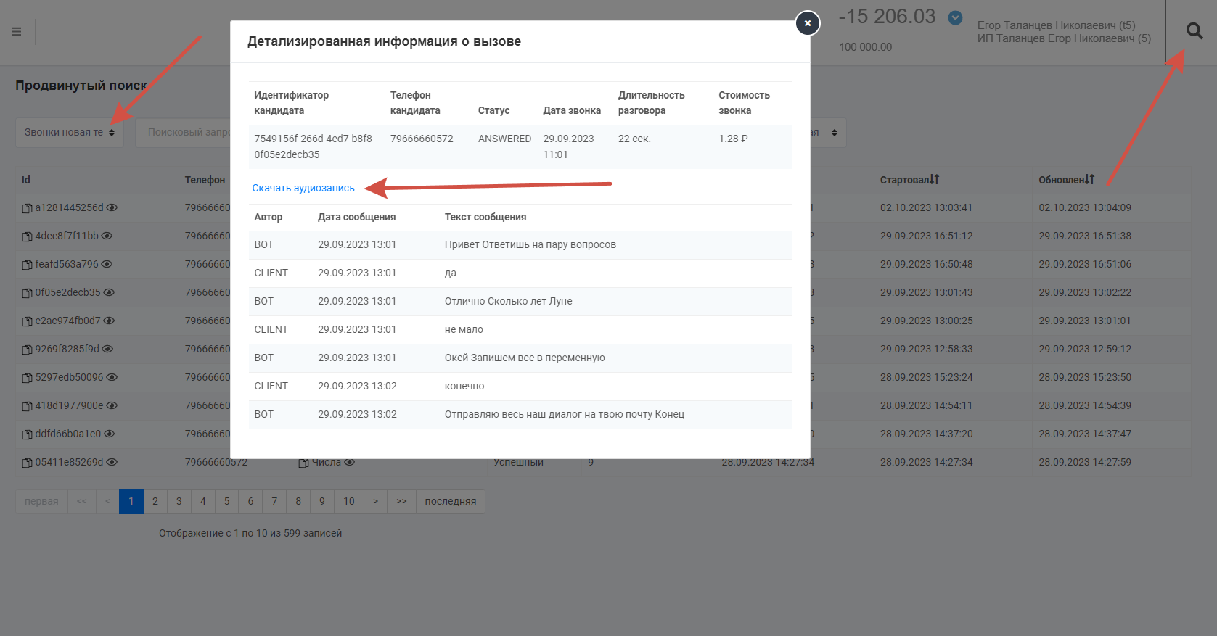Download audio via 'Скачать аудиозапись'
The image size is (1217, 636).
point(303,188)
